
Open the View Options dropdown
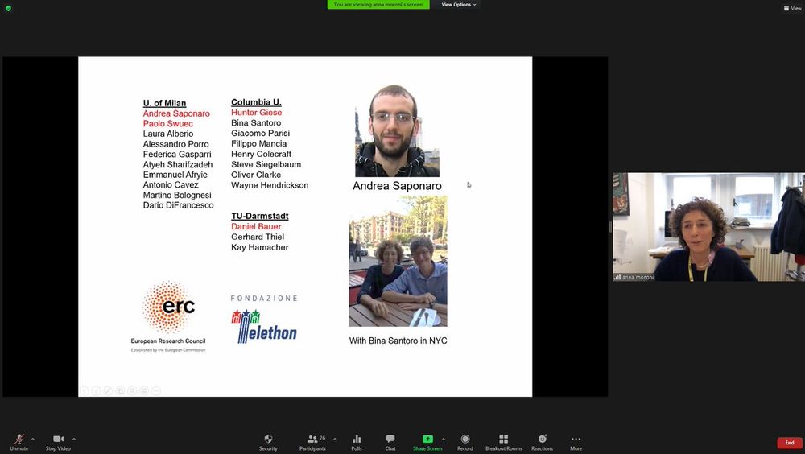point(459,5)
